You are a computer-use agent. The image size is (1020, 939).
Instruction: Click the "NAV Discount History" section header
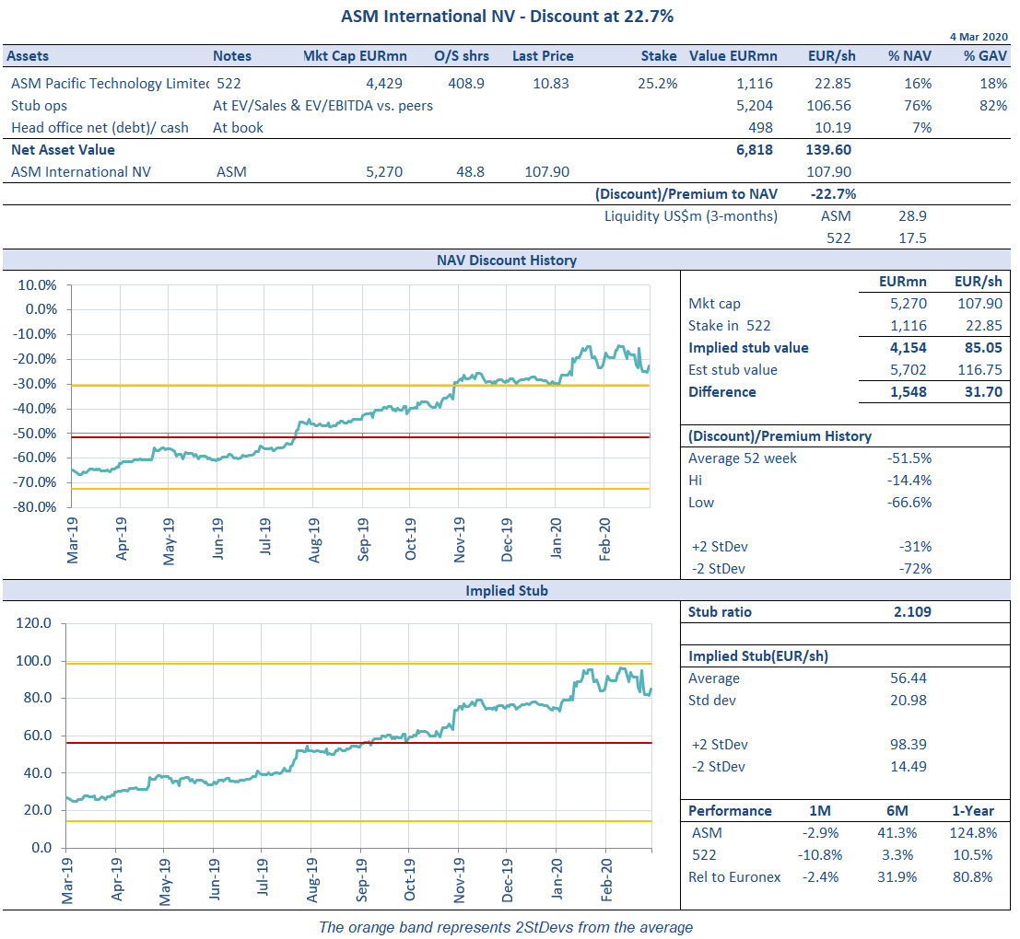pos(506,261)
